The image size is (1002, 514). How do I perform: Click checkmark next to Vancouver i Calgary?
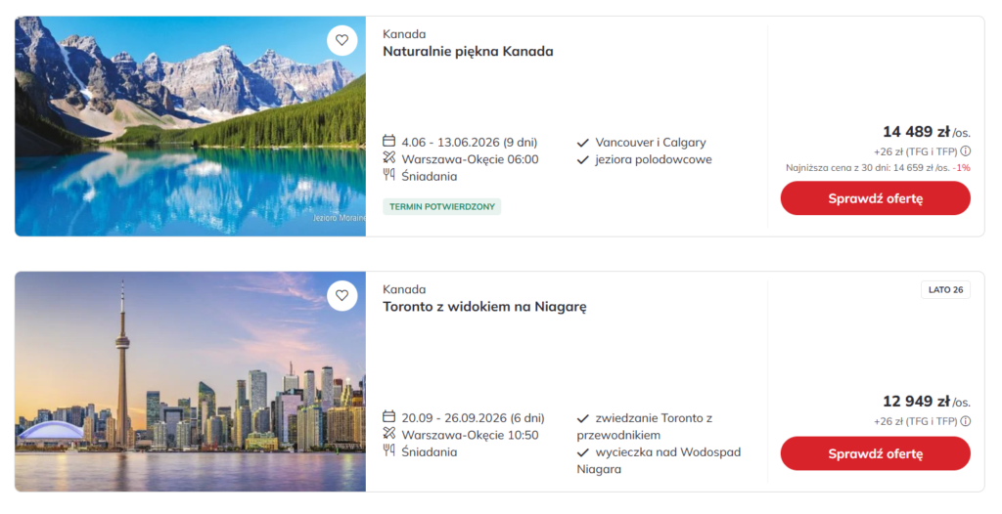point(583,143)
